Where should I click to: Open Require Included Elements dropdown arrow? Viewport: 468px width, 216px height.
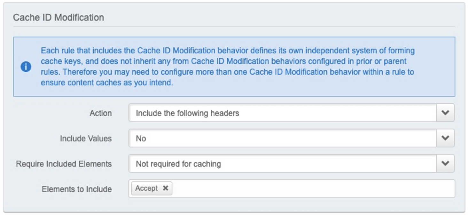445,164
